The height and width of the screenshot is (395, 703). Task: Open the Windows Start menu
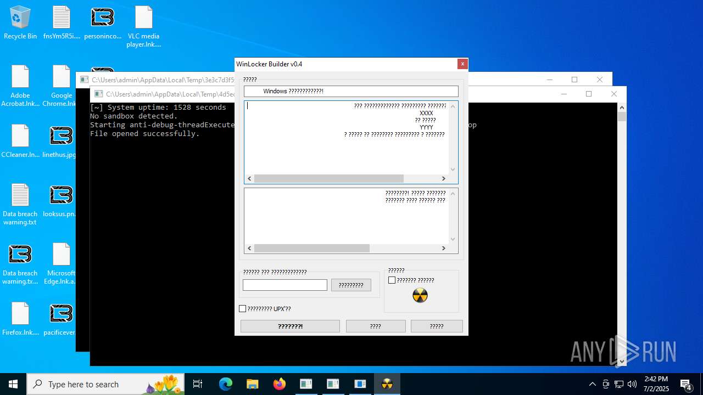coord(13,384)
